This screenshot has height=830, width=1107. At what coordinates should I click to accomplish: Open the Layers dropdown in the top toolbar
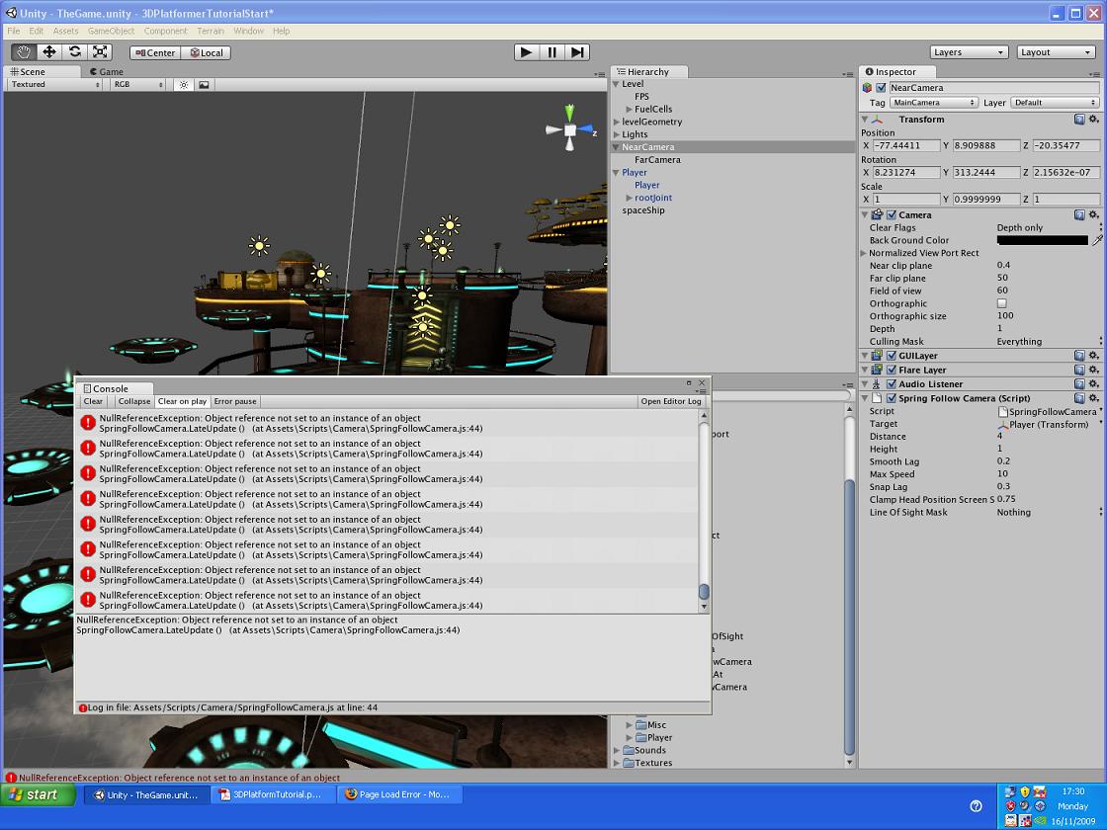coord(968,51)
